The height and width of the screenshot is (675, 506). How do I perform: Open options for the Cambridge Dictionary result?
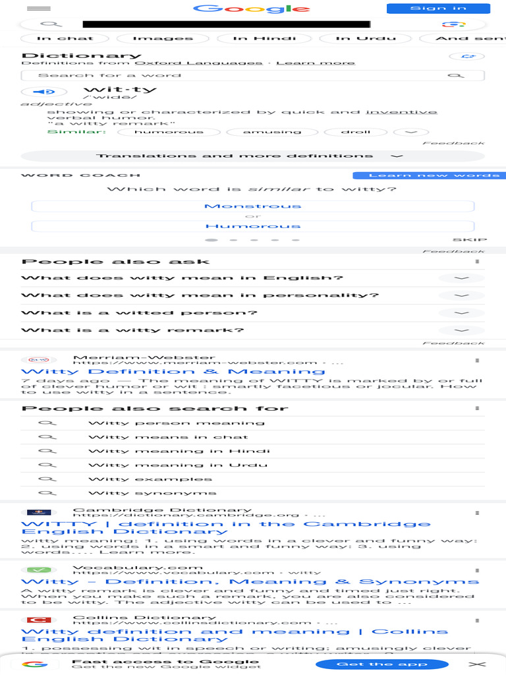coord(477,513)
